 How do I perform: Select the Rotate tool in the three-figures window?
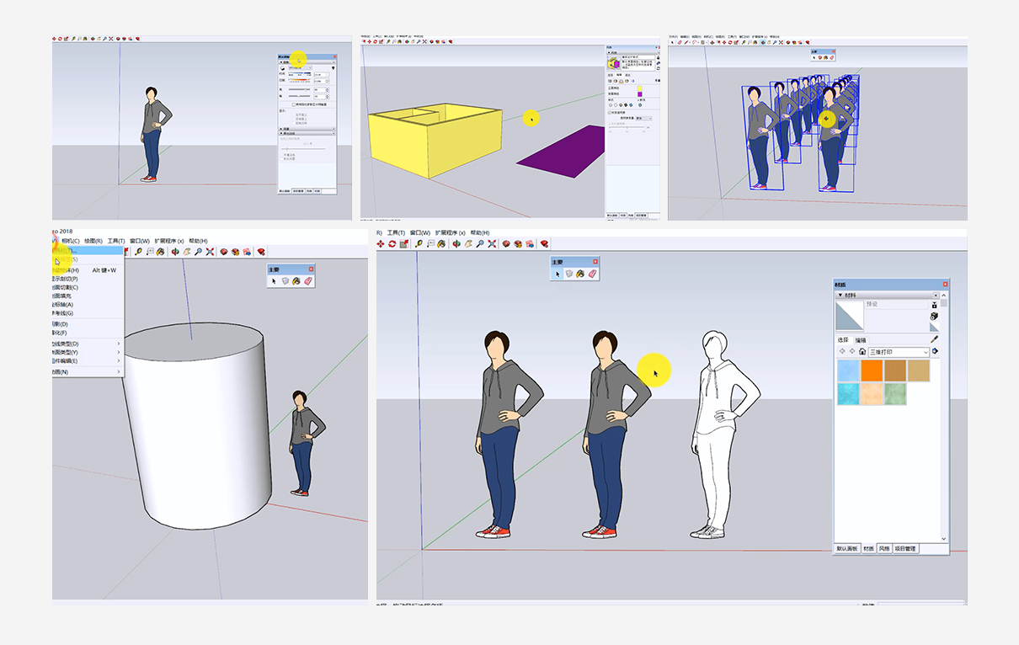pos(392,244)
